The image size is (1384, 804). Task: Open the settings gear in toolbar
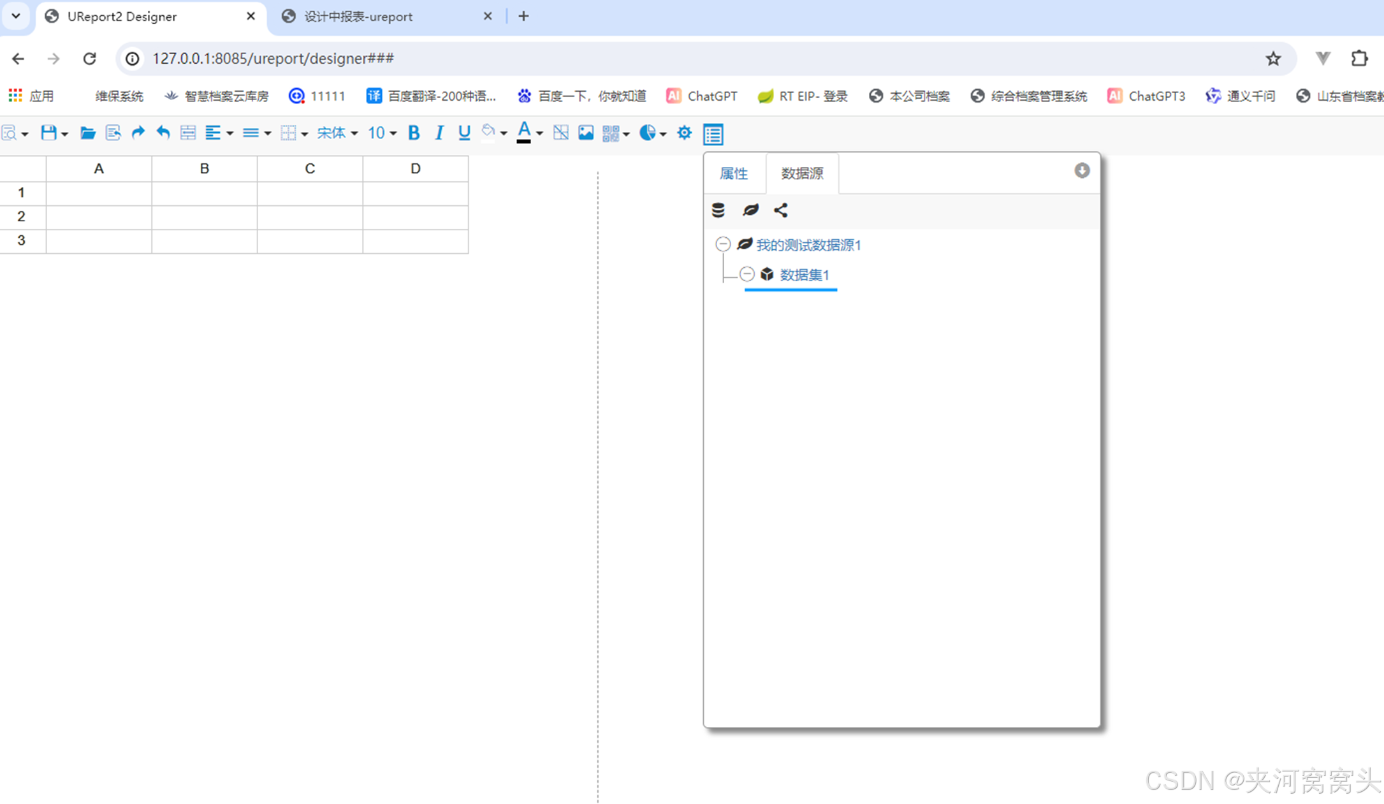pos(684,133)
